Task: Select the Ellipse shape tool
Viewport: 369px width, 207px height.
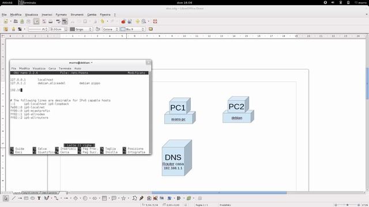Action: 32,198
